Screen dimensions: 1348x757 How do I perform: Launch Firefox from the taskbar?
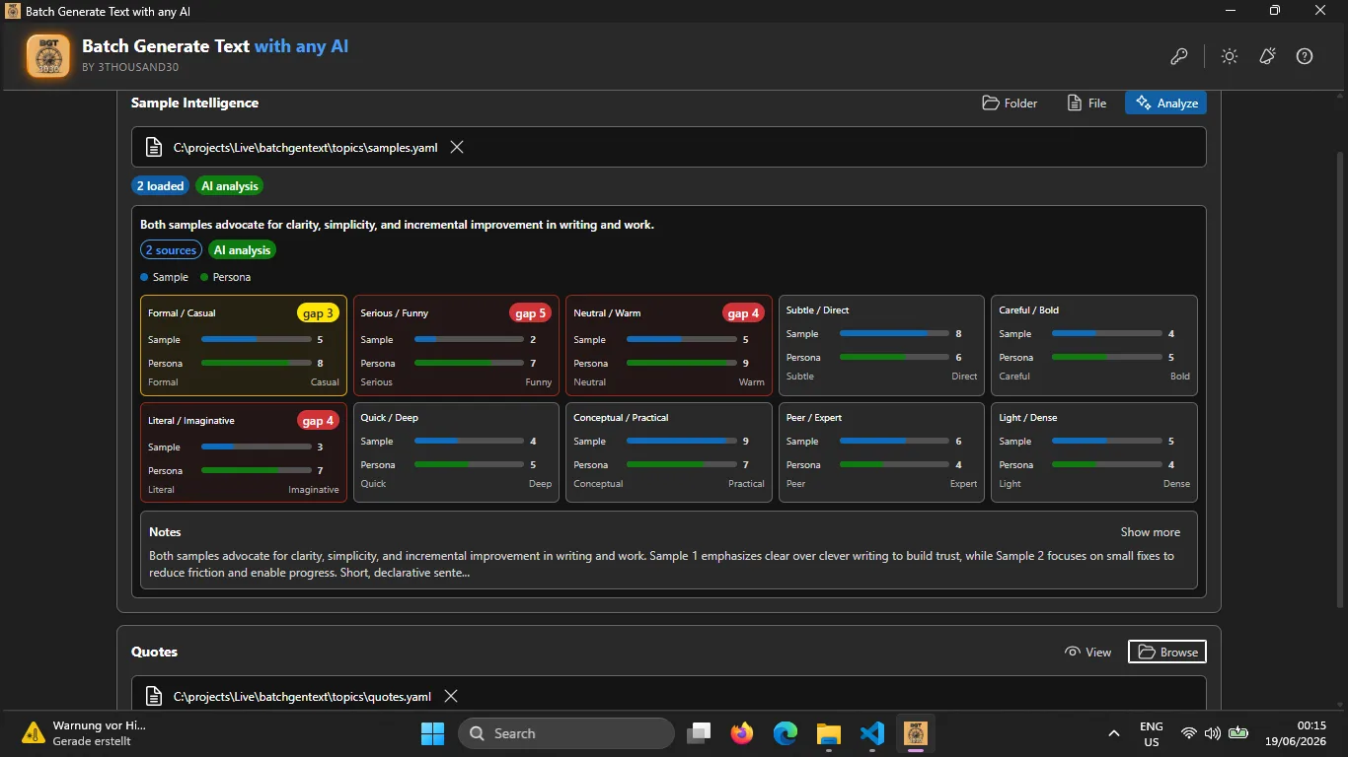tap(742, 733)
